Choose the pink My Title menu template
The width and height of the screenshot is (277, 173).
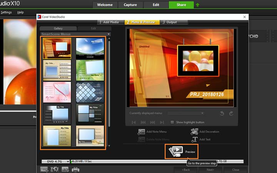[x=57, y=92]
